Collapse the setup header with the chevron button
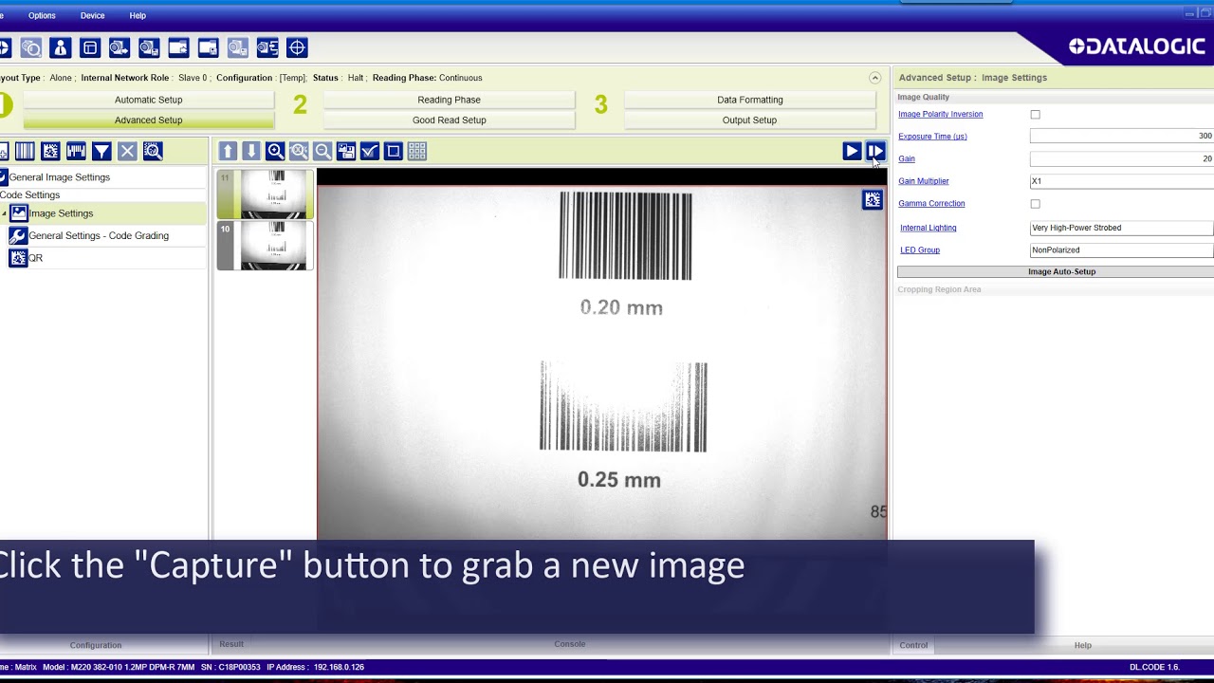The height and width of the screenshot is (683, 1214). (874, 78)
